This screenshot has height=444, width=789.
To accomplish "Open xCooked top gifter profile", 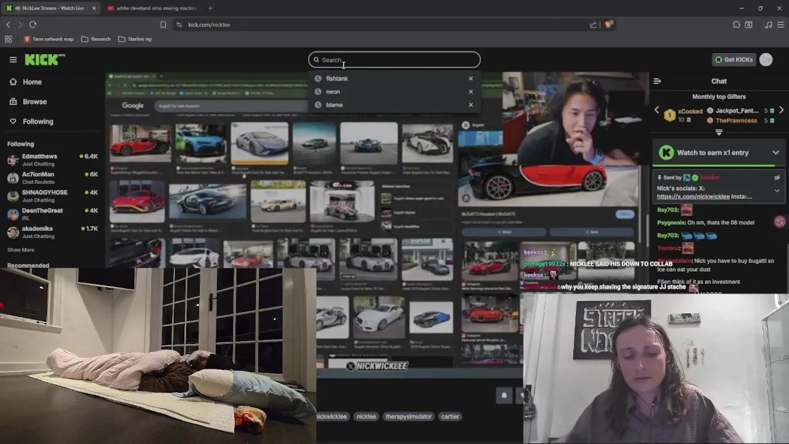I will click(x=690, y=112).
